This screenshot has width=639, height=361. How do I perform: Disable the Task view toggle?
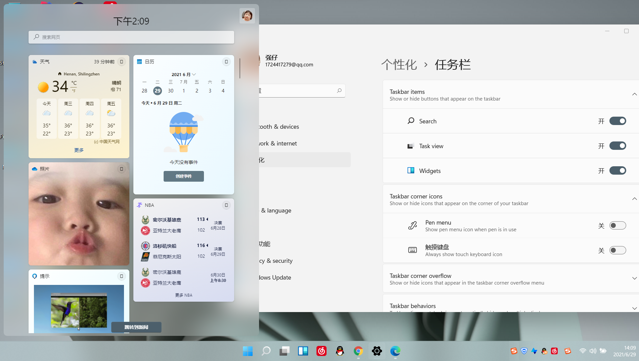point(617,146)
